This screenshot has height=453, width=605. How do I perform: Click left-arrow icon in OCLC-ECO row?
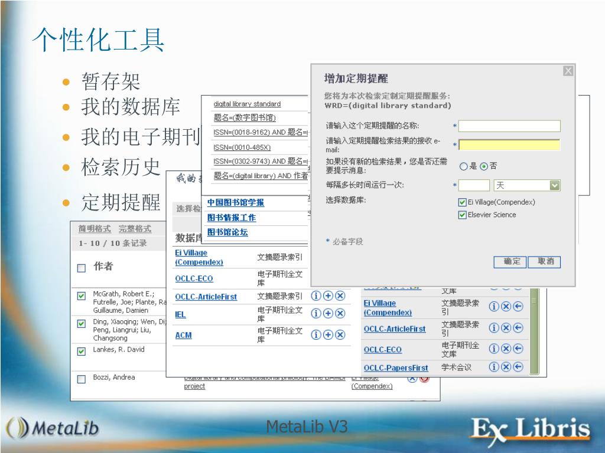click(x=518, y=349)
